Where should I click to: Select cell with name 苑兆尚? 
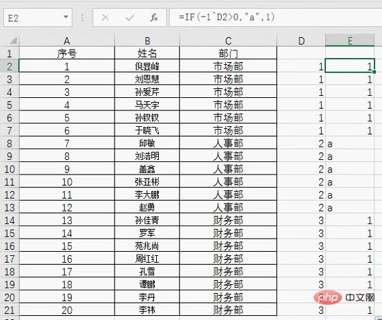147,246
